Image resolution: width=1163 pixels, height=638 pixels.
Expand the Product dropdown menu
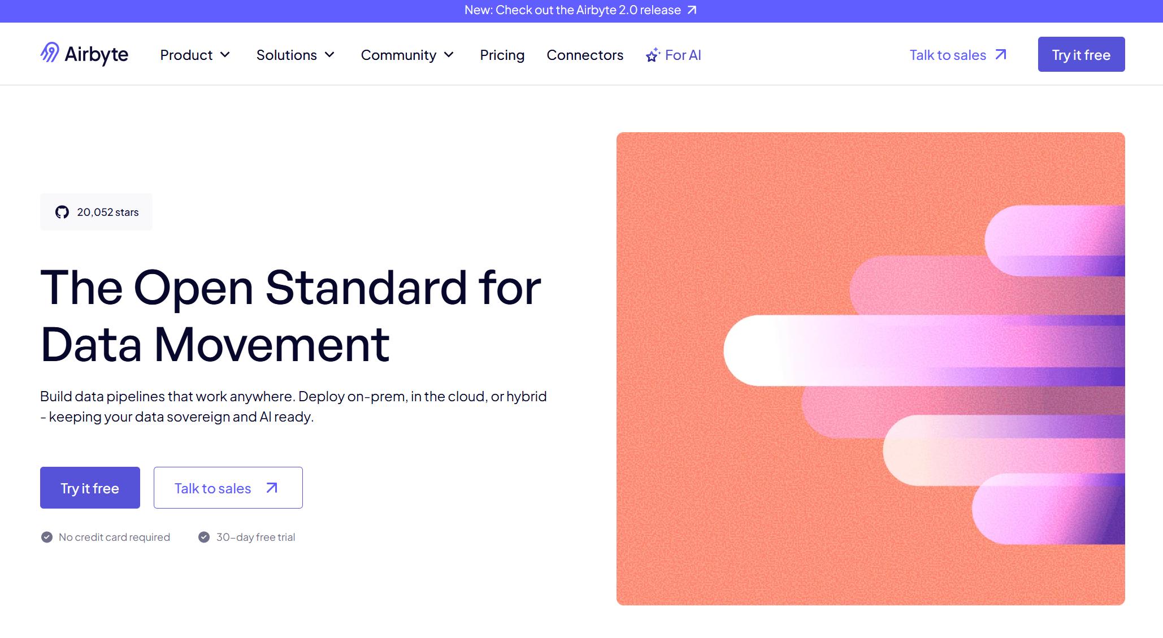[x=195, y=55]
